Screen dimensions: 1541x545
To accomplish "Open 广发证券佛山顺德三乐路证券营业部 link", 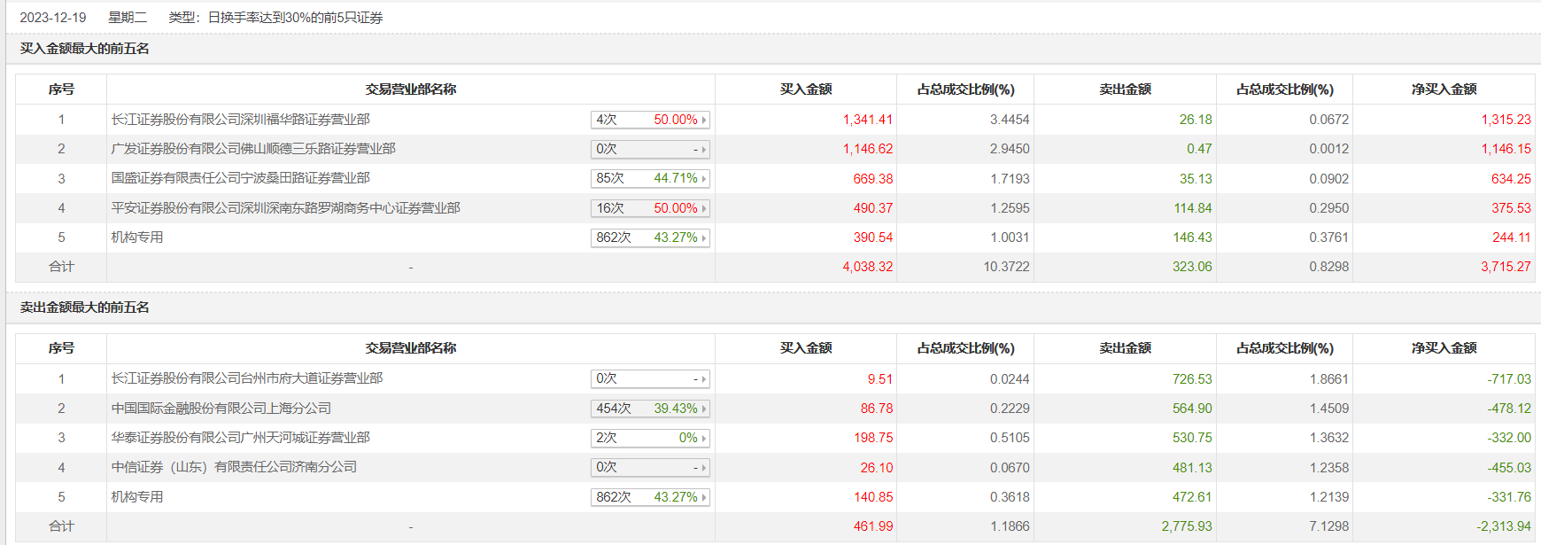I will tap(253, 149).
